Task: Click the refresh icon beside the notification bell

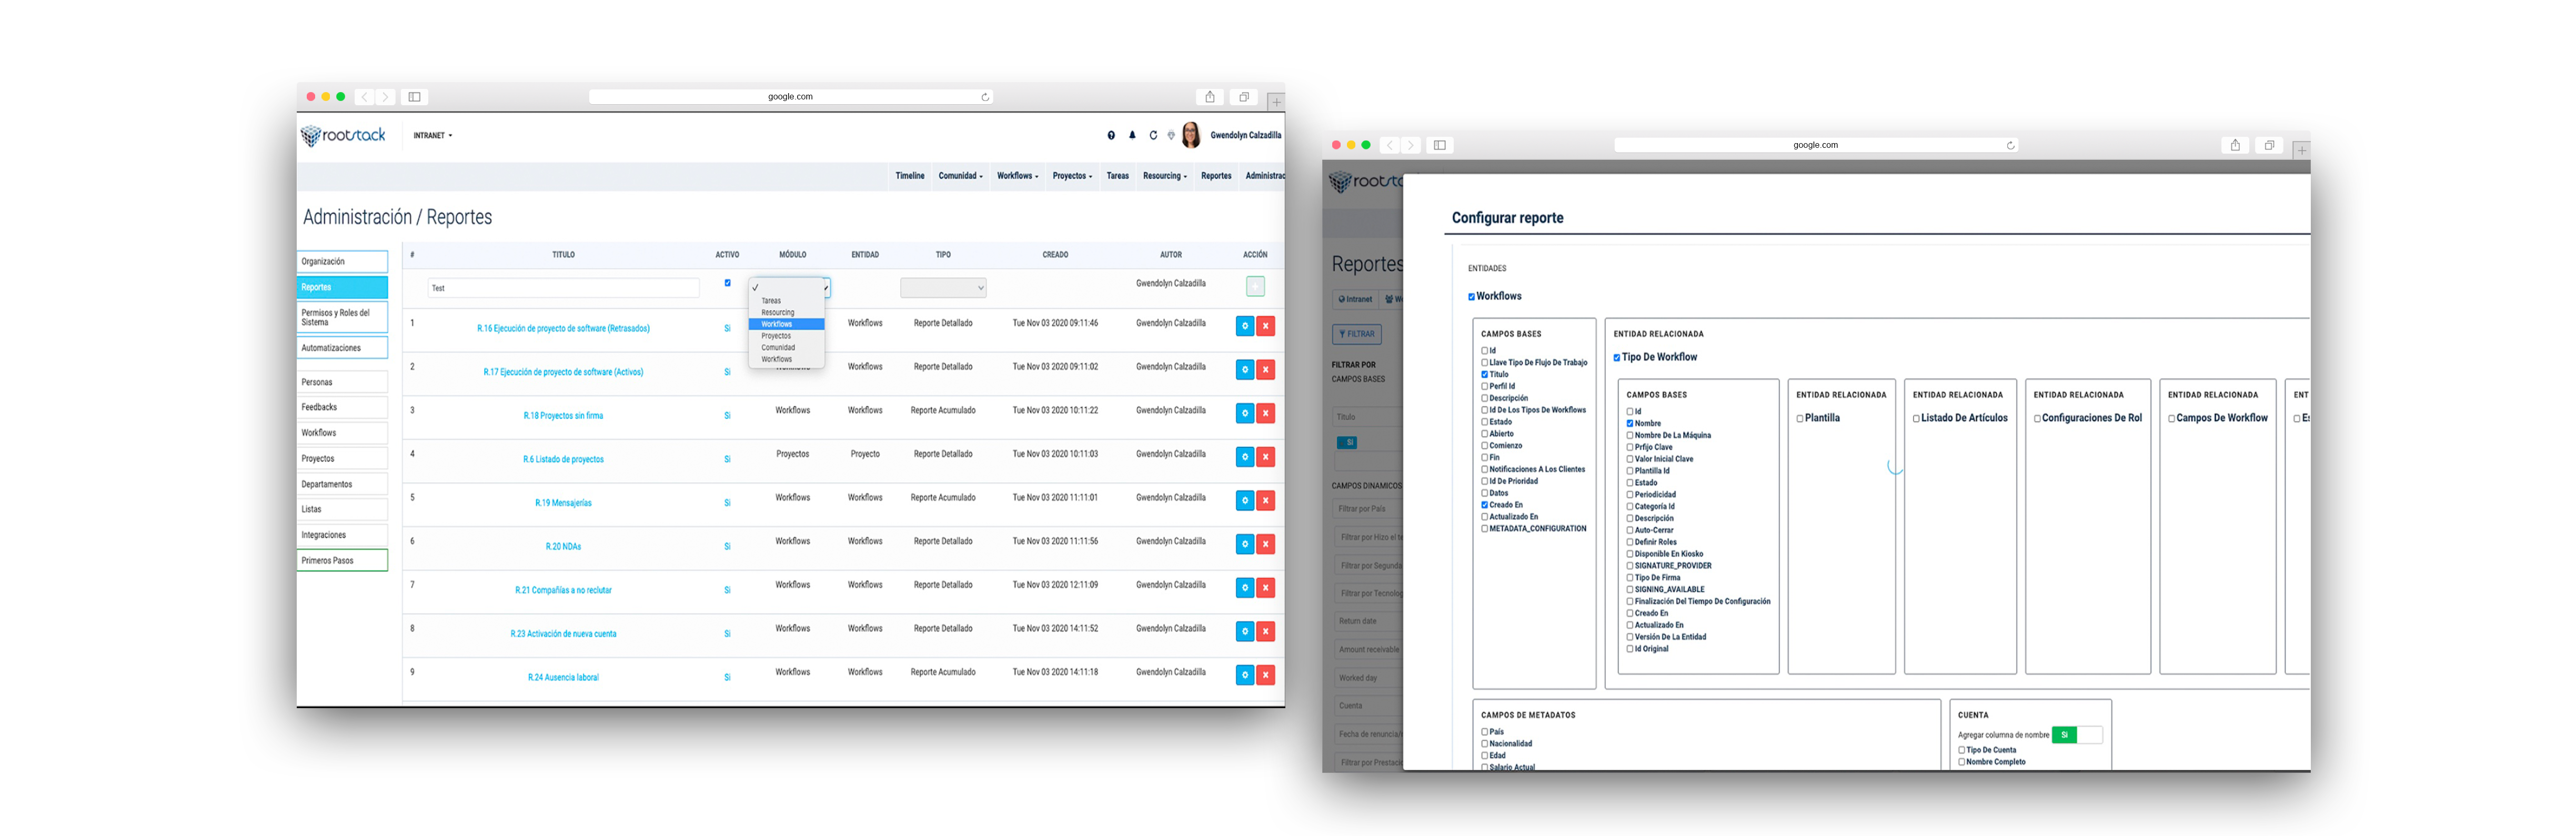Action: [1153, 135]
